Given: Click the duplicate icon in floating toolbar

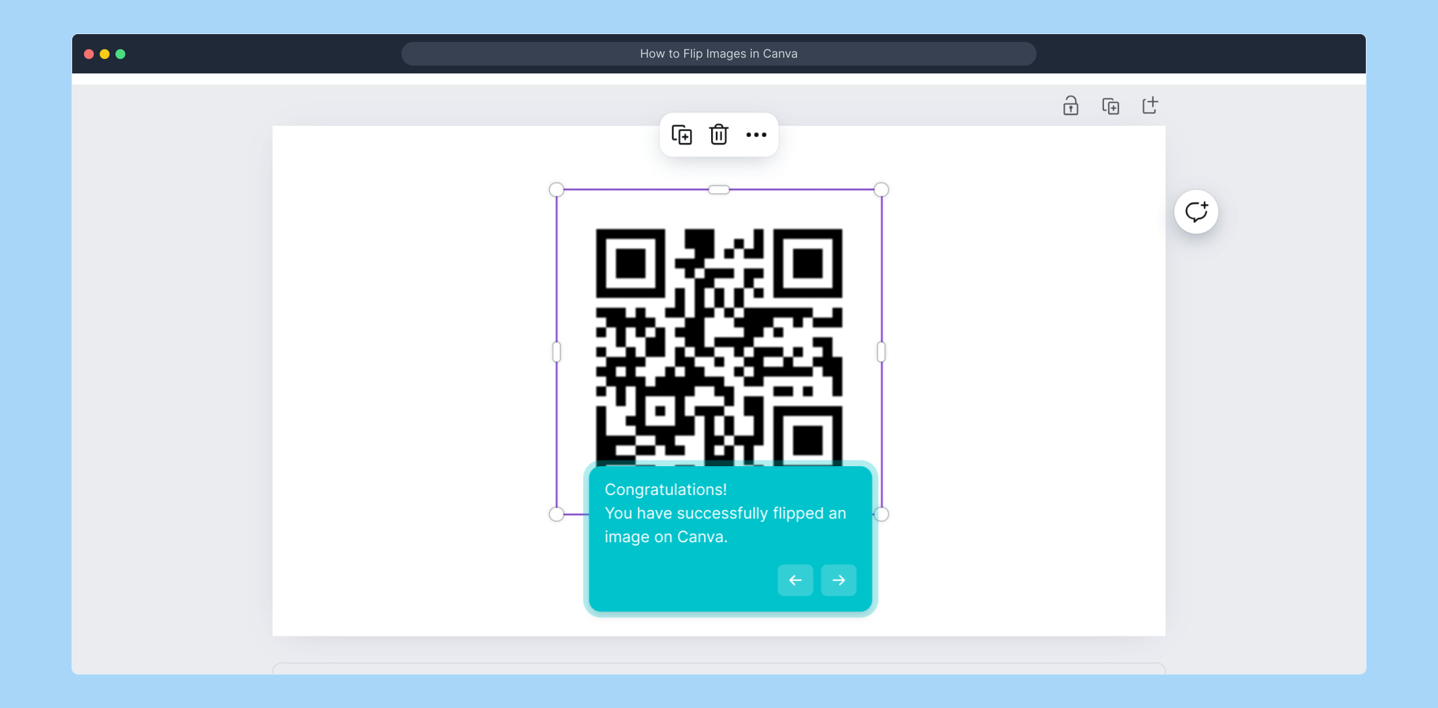Looking at the screenshot, I should [682, 135].
